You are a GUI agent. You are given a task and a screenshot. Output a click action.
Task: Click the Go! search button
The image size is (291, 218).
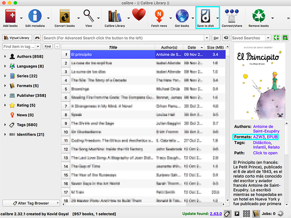click(x=216, y=38)
